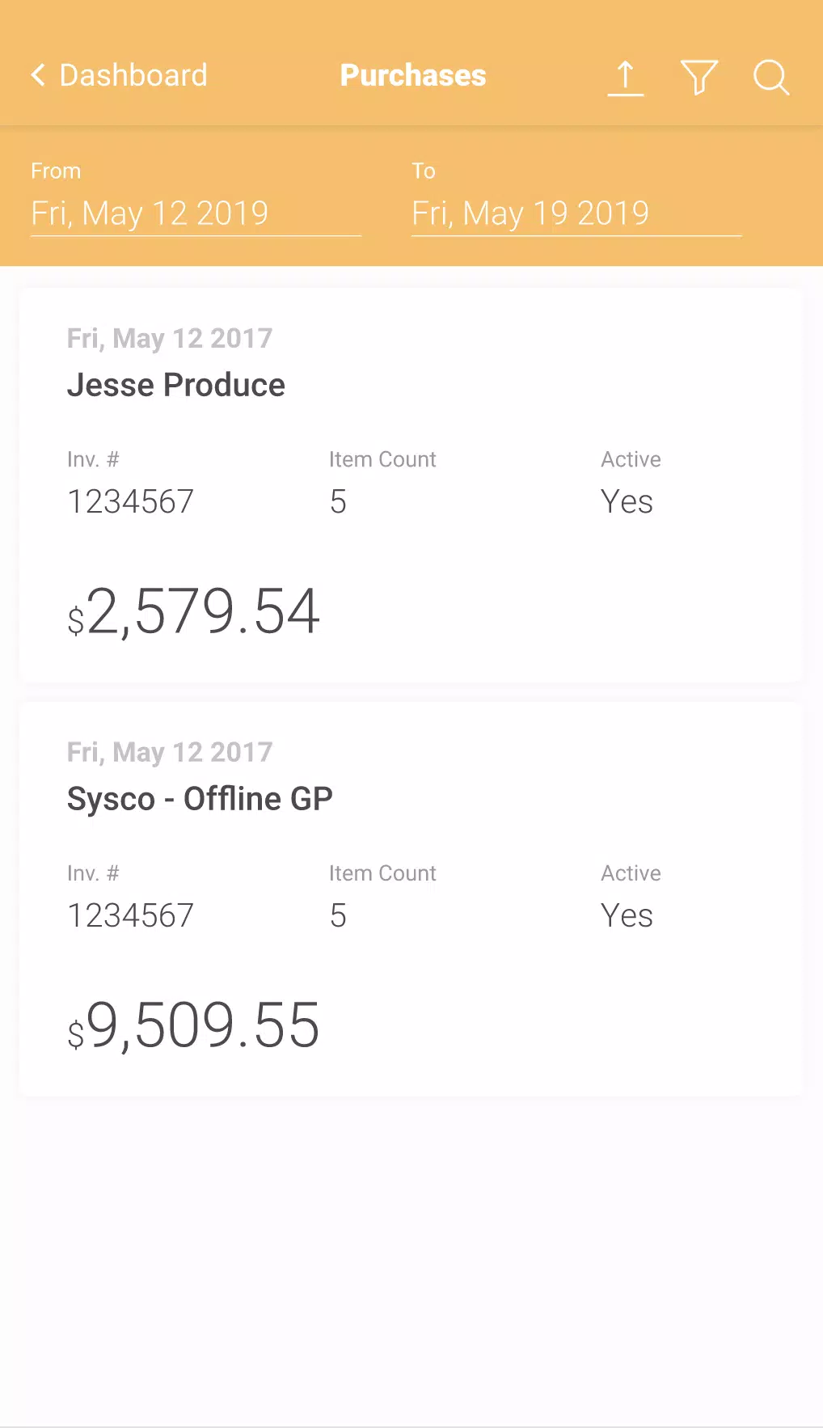Image resolution: width=823 pixels, height=1428 pixels.
Task: Tap Jesse Produce Item Count value
Action: [338, 502]
